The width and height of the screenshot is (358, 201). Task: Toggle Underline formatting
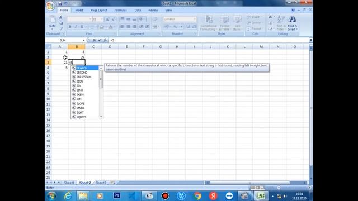pyautogui.click(x=82, y=27)
